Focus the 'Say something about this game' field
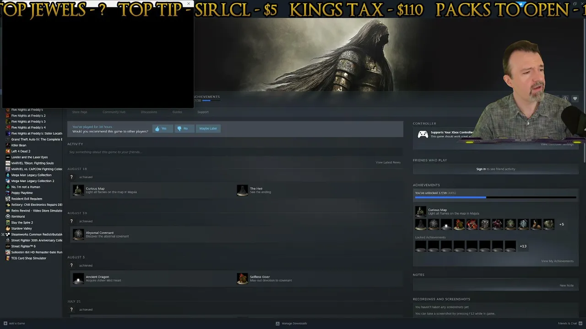Image resolution: width=586 pixels, height=329 pixels. click(x=235, y=152)
